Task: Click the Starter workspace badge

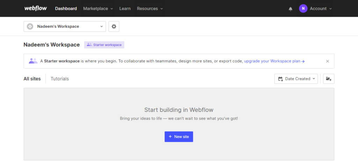Action: click(104, 45)
